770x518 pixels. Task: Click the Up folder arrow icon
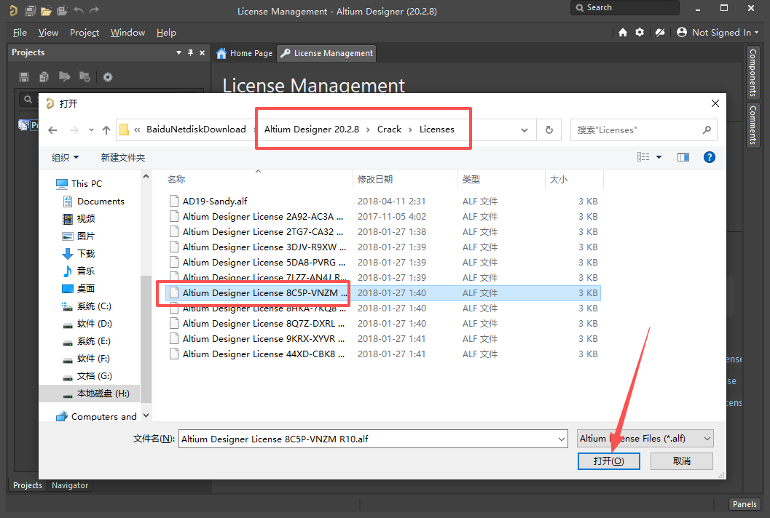[x=106, y=130]
